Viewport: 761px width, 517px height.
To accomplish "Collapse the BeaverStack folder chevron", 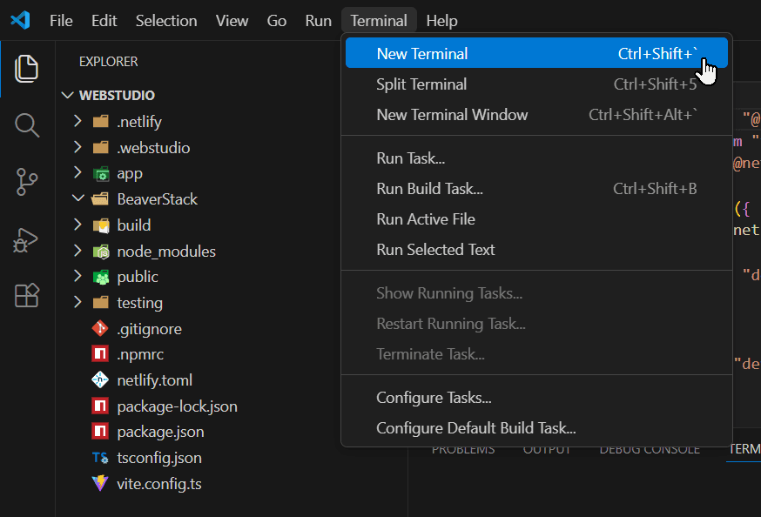I will point(77,199).
